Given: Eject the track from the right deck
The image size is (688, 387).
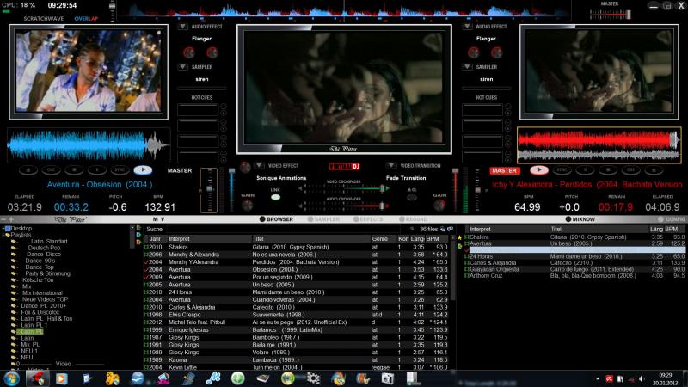Looking at the screenshot, I should 654,170.
